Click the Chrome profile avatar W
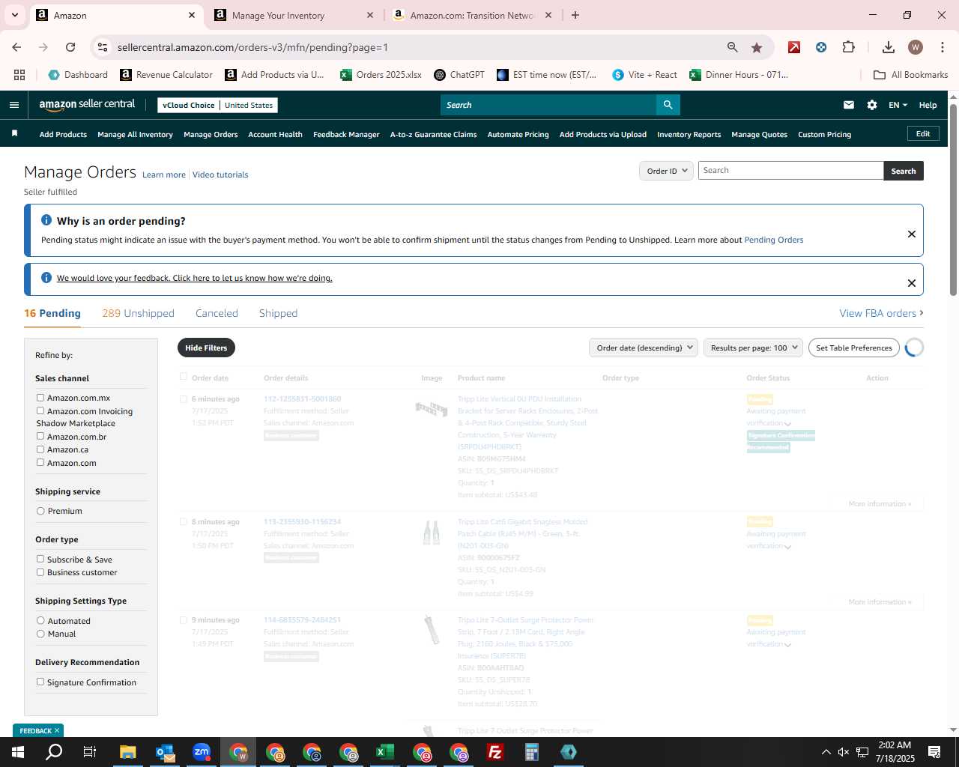Image resolution: width=959 pixels, height=767 pixels. click(916, 47)
